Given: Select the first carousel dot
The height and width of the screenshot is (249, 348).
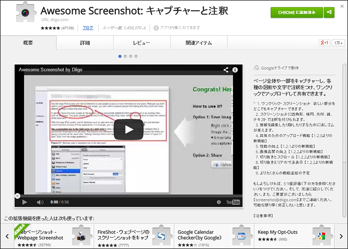Looking at the screenshot, I should tap(120, 56).
